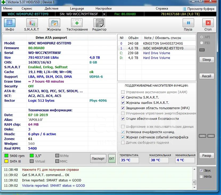Screen dimensions: 221x195
Task: Click the minimum temperature 4 °C field
Action: (x=185, y=160)
